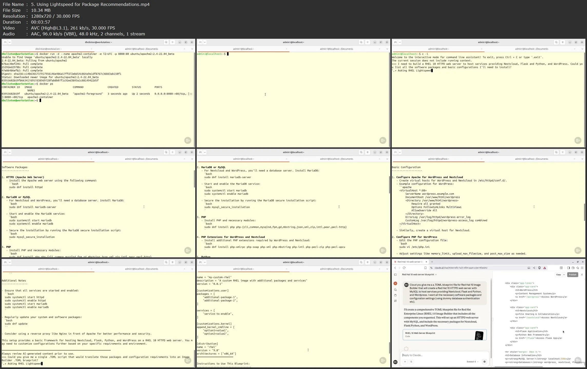
Task: Open the Projects icon in Claude's sidebar
Action: click(x=395, y=295)
